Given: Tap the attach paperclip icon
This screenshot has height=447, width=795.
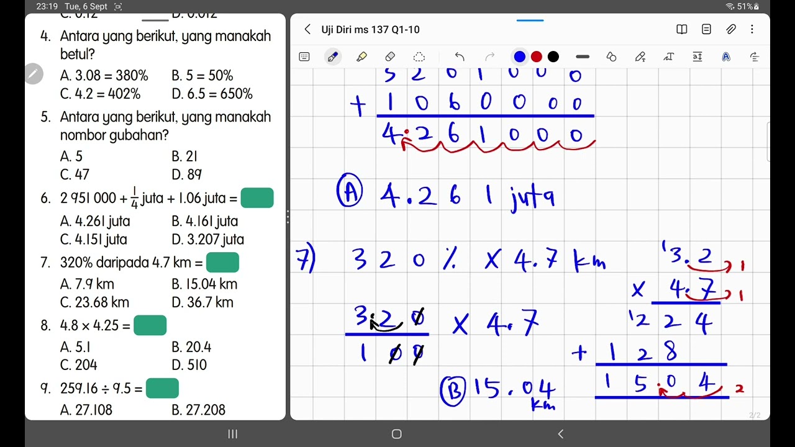Looking at the screenshot, I should coord(731,29).
